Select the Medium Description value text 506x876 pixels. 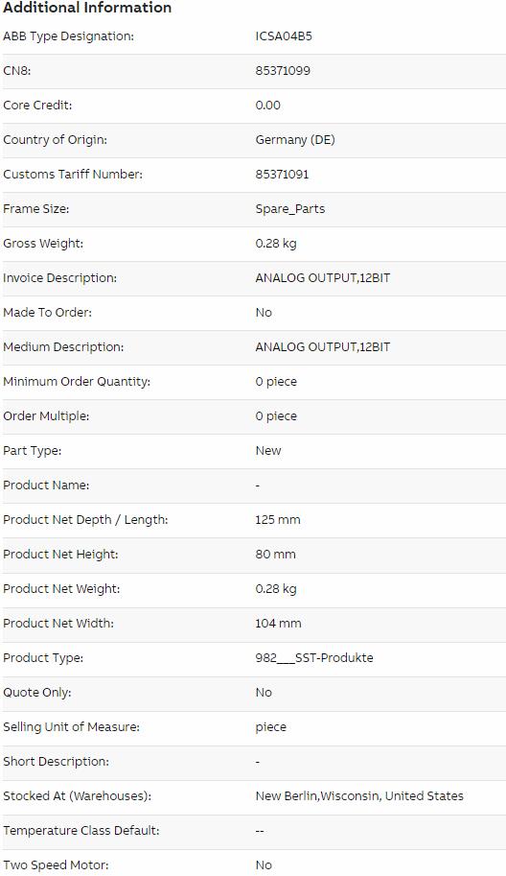[322, 347]
